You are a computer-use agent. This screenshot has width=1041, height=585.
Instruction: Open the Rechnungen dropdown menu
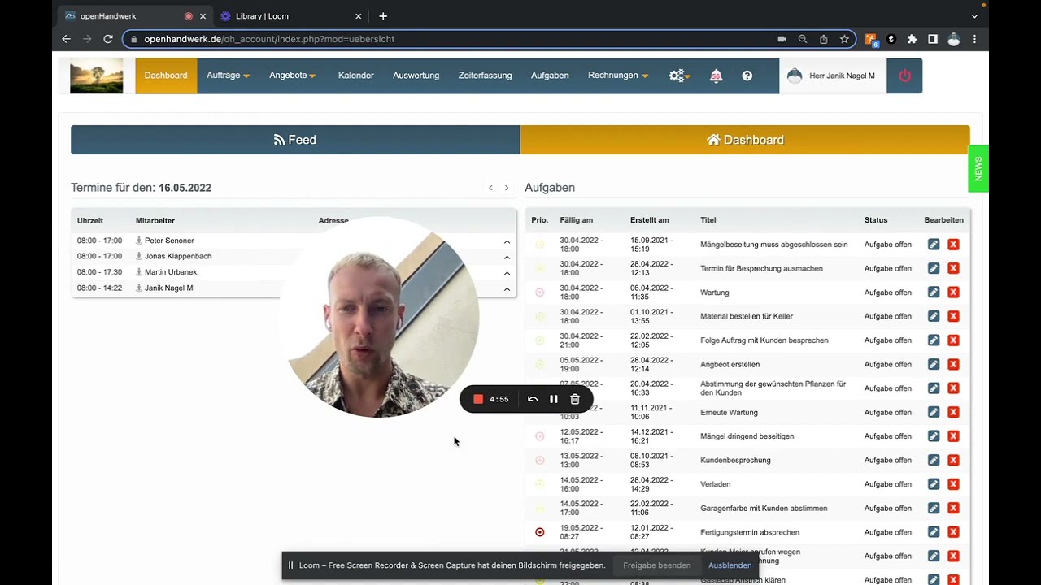pos(618,76)
